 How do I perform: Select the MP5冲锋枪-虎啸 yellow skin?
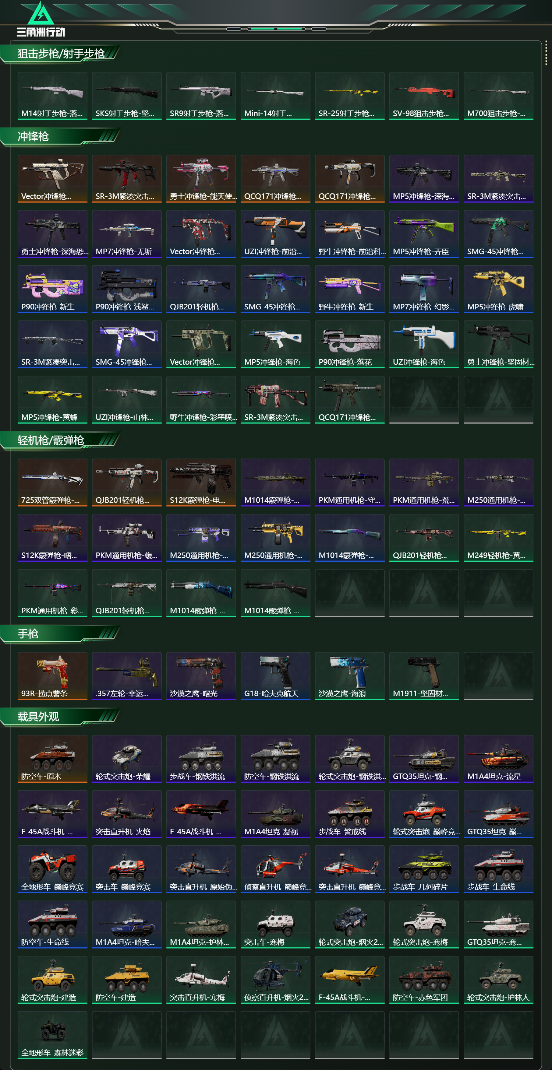click(498, 289)
